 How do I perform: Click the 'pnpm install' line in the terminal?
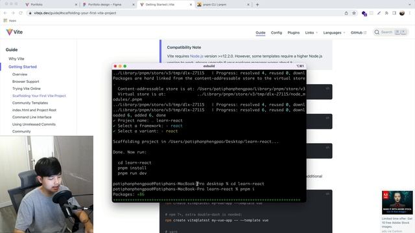point(132,168)
